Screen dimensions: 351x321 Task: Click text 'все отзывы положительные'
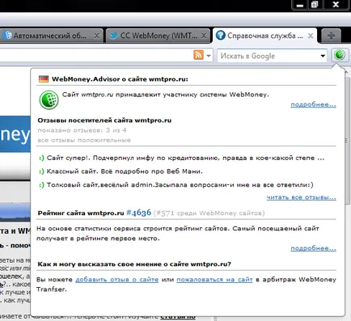pos(84,140)
